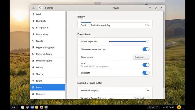
Task: Open the blue app icon in the taskbar
Action: pos(32,107)
